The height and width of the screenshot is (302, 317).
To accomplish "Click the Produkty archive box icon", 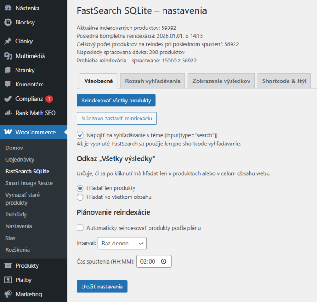I will tap(8, 266).
